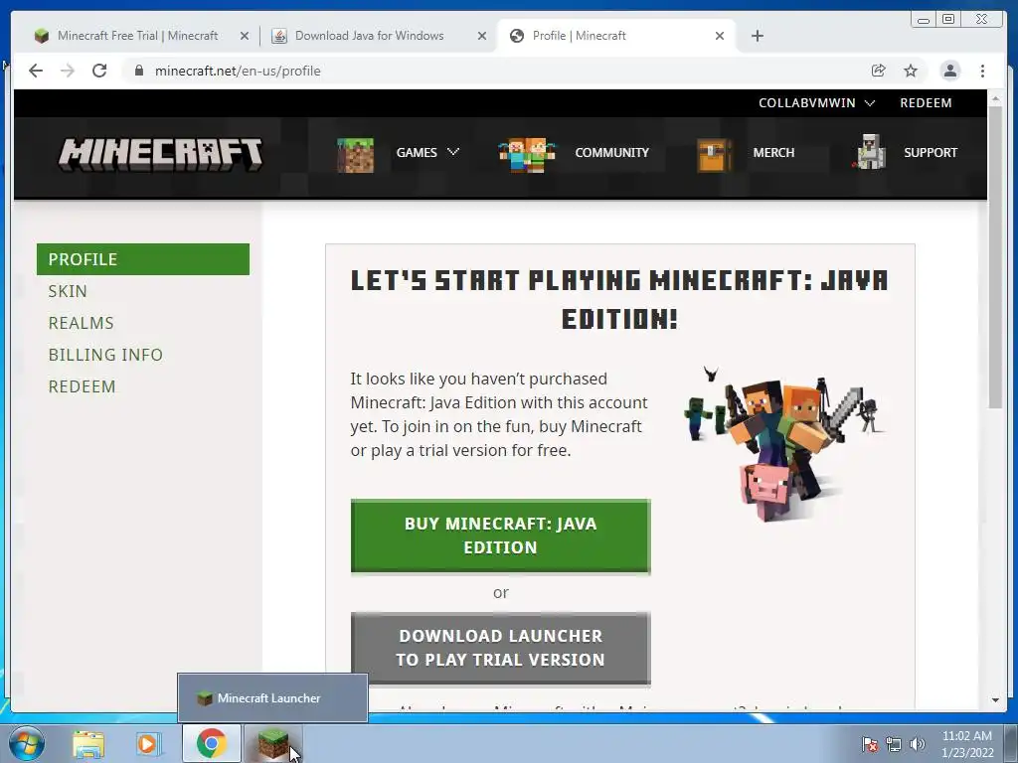Click the Minecraft logo
The width and height of the screenshot is (1018, 763).
pyautogui.click(x=160, y=154)
